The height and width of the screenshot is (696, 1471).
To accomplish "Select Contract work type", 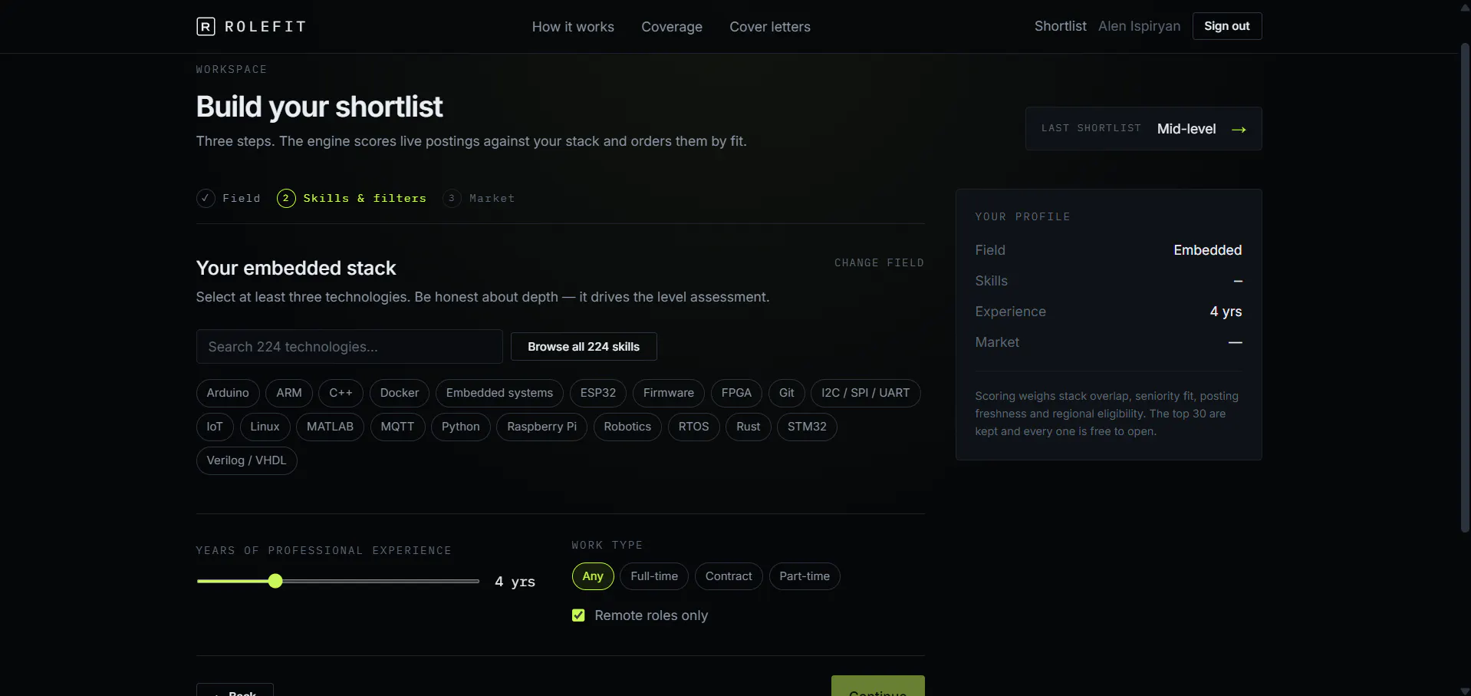I will [729, 576].
